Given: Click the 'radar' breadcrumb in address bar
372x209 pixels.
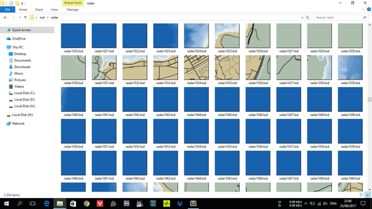Looking at the screenshot, I should [x=55, y=17].
